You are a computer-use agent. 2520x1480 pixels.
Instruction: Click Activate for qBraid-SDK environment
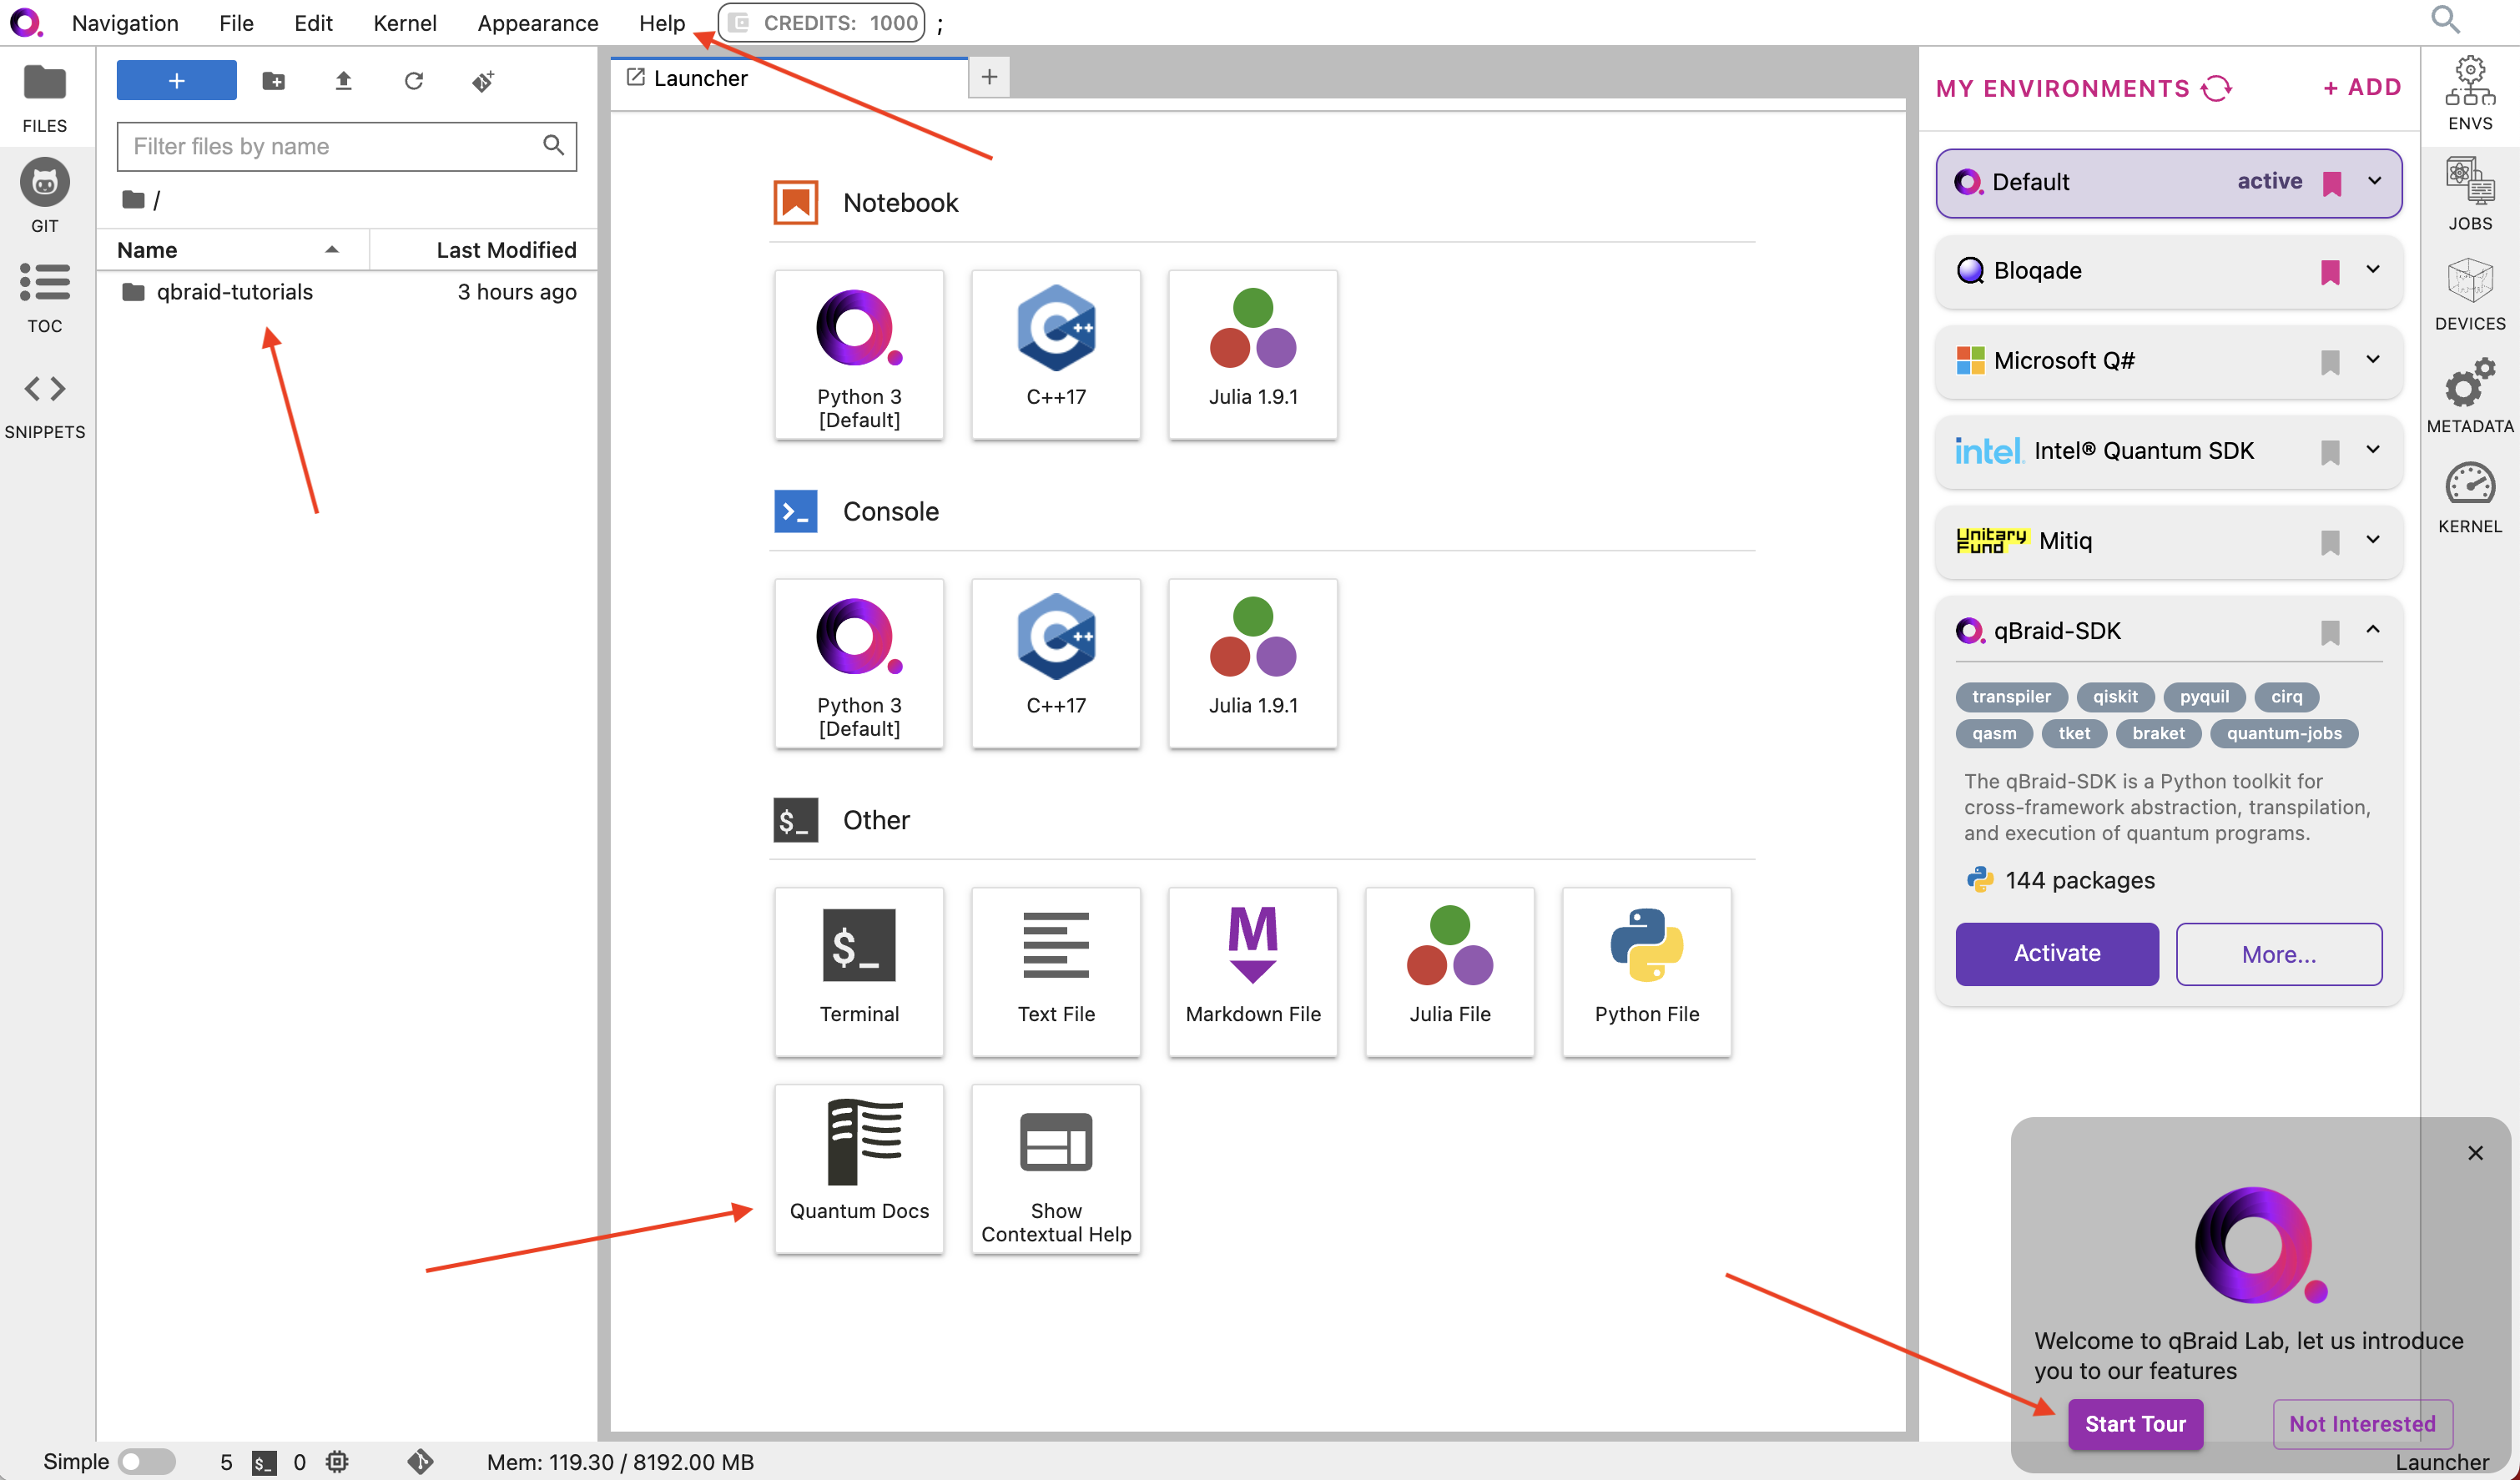(2056, 953)
